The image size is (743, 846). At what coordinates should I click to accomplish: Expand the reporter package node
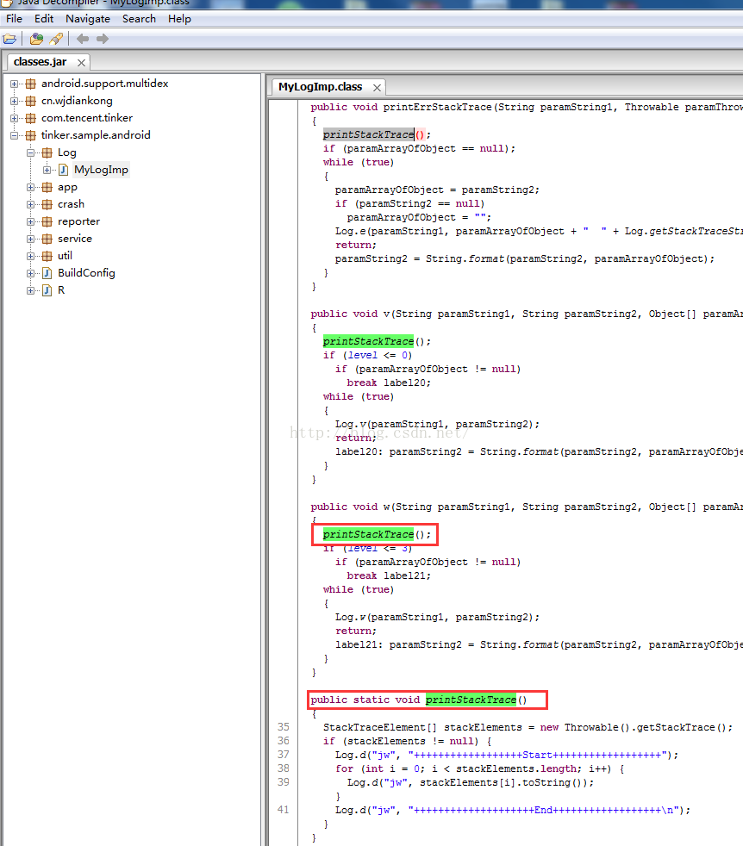(31, 221)
